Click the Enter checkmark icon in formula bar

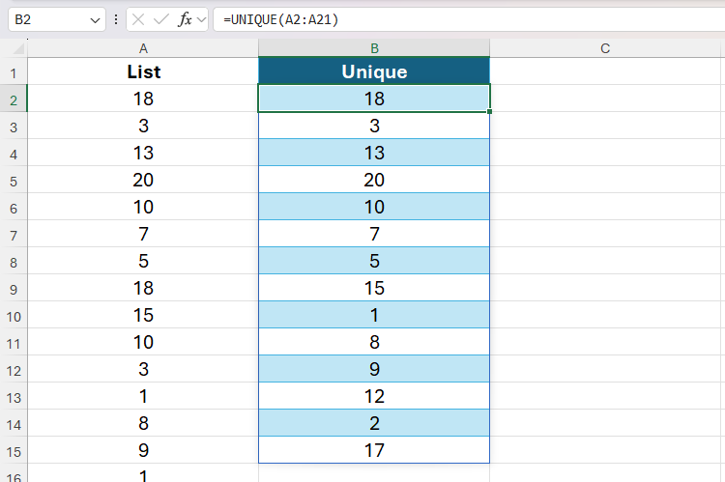[160, 19]
